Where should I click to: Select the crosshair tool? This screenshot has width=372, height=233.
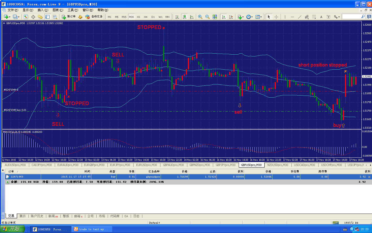click(276, 17)
